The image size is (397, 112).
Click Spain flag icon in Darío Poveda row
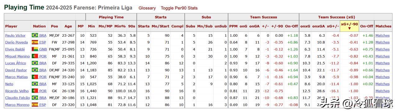(35, 42)
